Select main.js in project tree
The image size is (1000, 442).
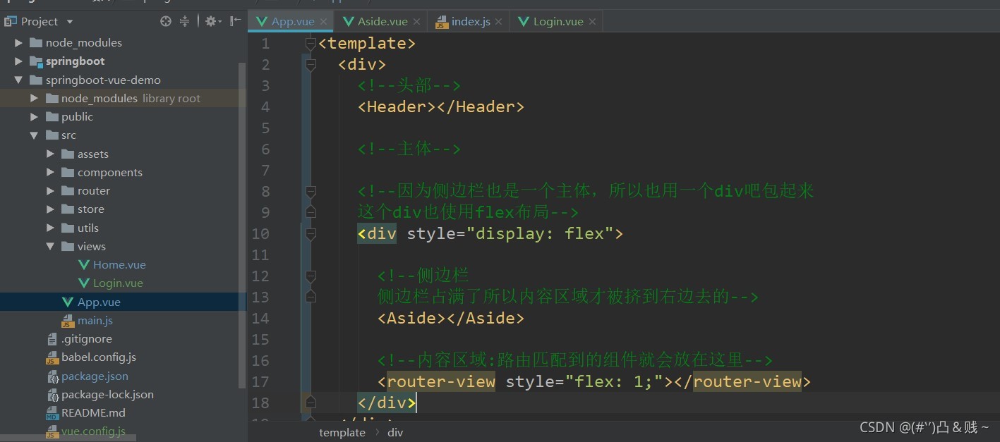95,321
